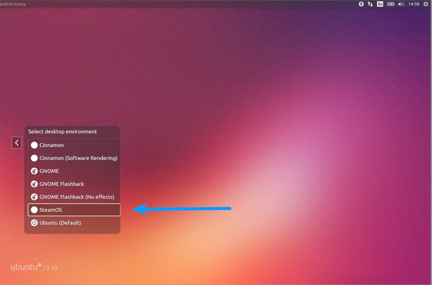Click the Select desktop environment heading
432x285 pixels.
(63, 132)
